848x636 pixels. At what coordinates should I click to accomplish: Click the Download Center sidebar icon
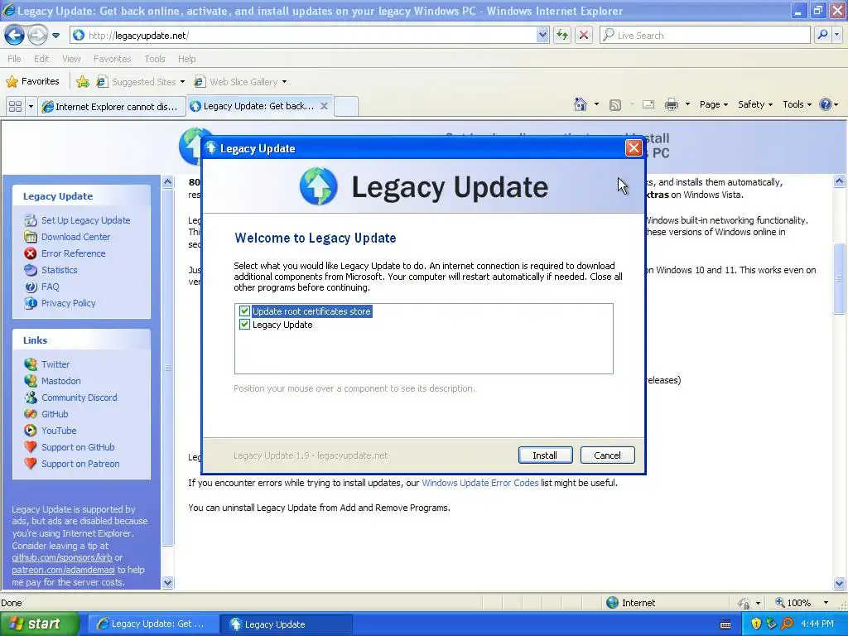(x=31, y=237)
